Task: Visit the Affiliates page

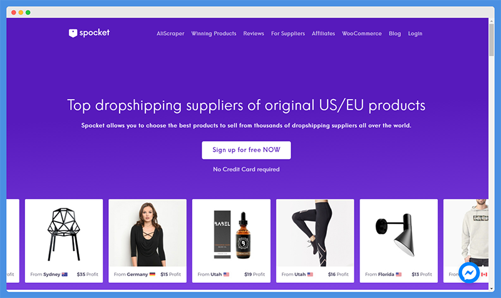Action: pyautogui.click(x=323, y=34)
